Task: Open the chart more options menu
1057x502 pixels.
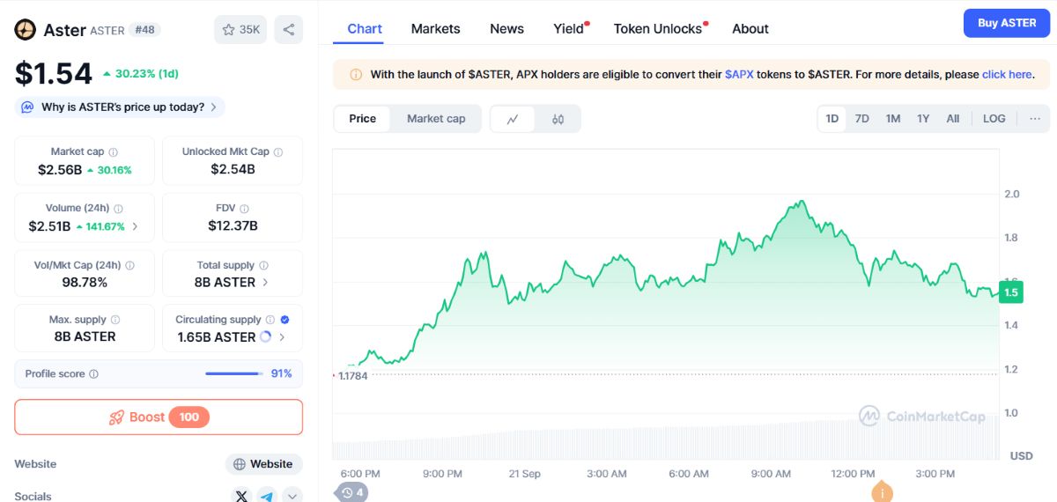Action: tap(1035, 119)
